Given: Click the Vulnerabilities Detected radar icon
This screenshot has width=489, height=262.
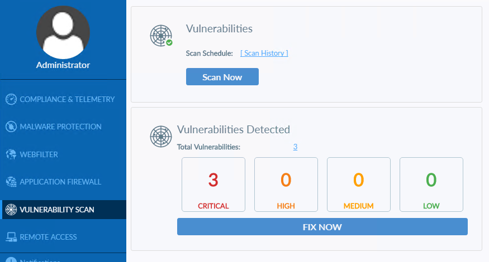Looking at the screenshot, I should pyautogui.click(x=161, y=137).
